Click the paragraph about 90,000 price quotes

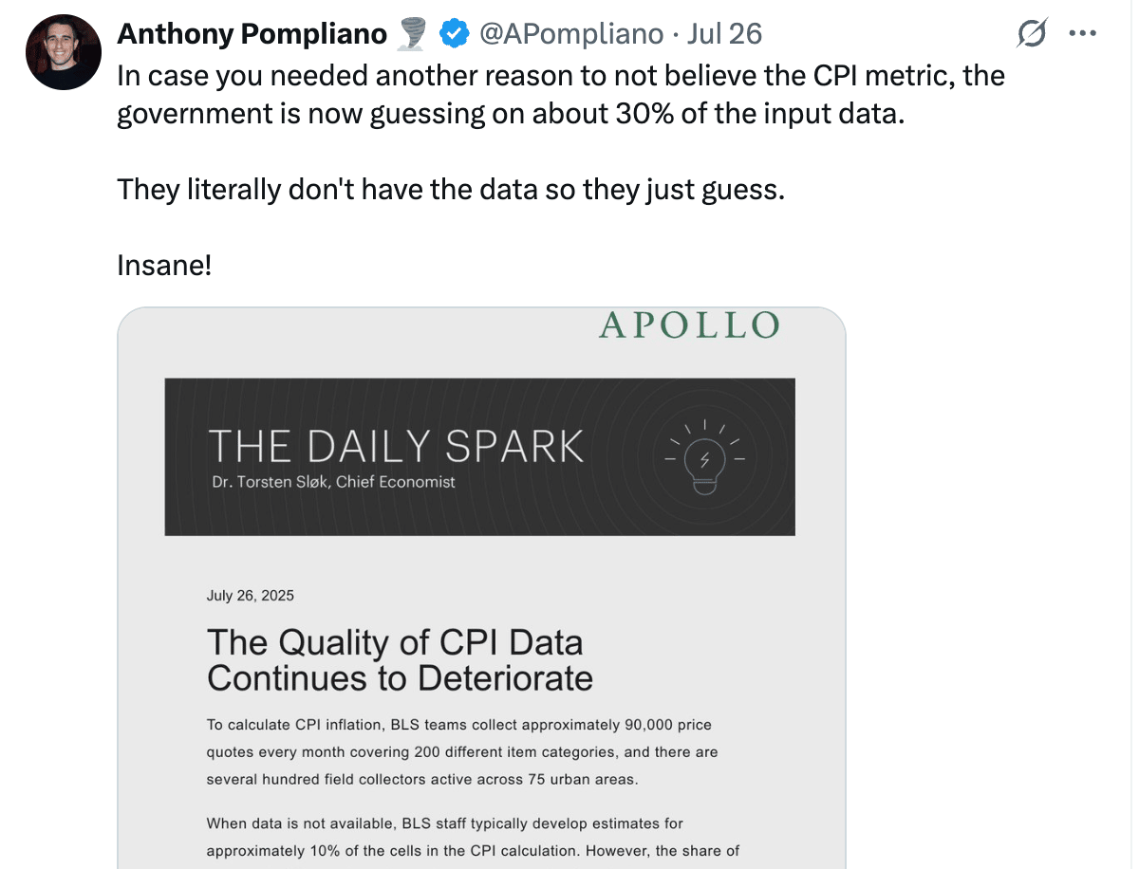tap(461, 752)
